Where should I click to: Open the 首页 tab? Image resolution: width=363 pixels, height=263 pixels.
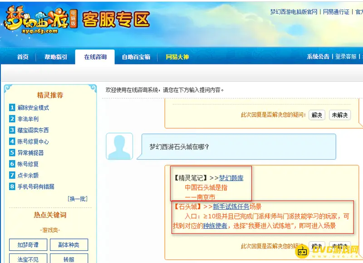pyautogui.click(x=23, y=57)
